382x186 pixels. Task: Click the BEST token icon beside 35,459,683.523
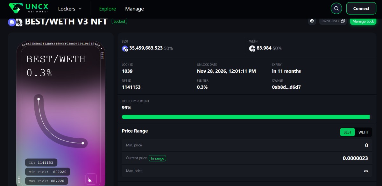[x=125, y=48]
